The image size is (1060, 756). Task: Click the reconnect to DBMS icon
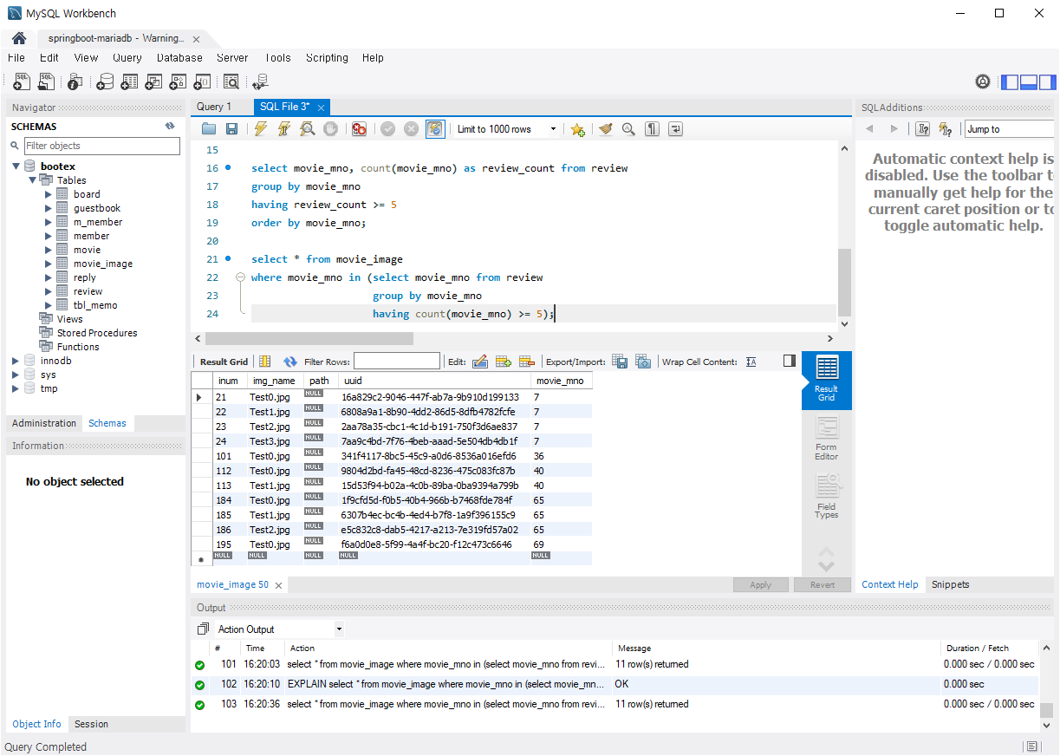[x=260, y=81]
